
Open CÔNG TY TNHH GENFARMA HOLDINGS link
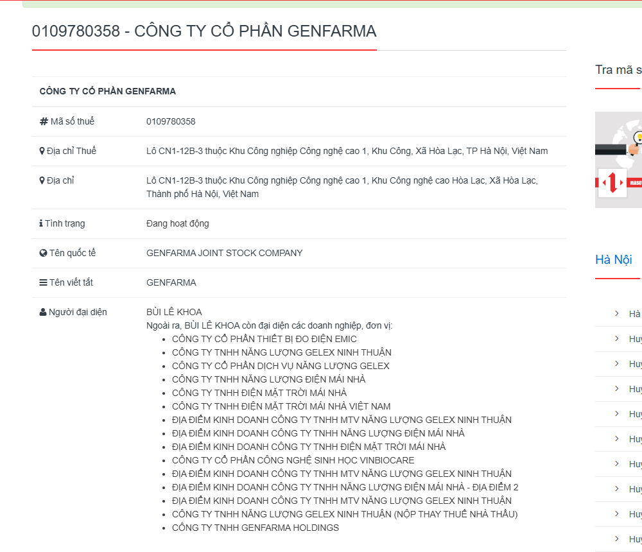pos(256,528)
